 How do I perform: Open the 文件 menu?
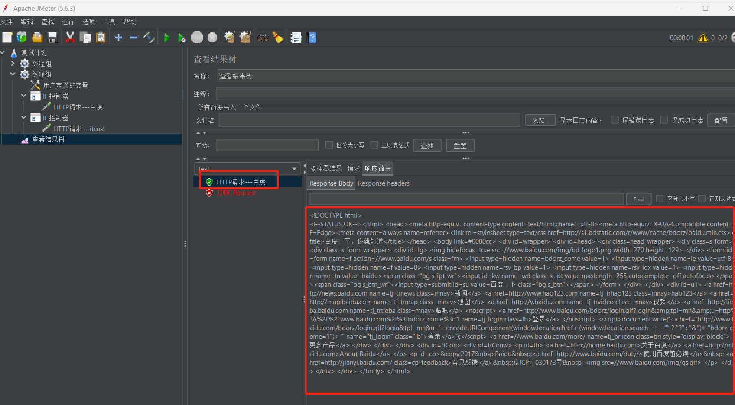[x=7, y=22]
